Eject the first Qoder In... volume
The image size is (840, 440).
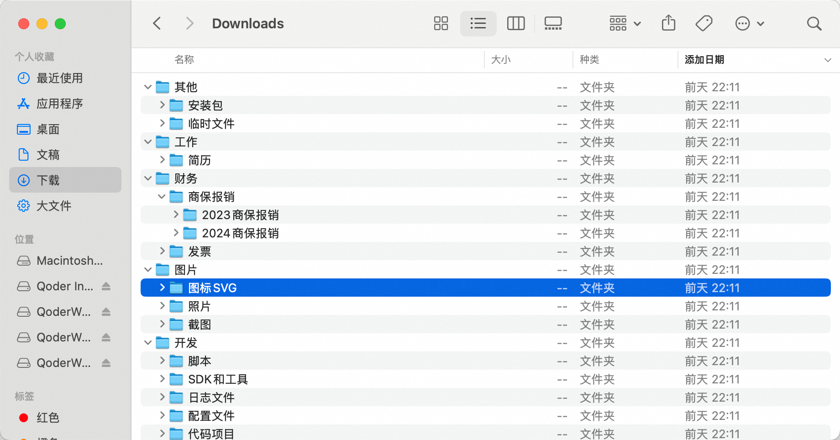(106, 286)
